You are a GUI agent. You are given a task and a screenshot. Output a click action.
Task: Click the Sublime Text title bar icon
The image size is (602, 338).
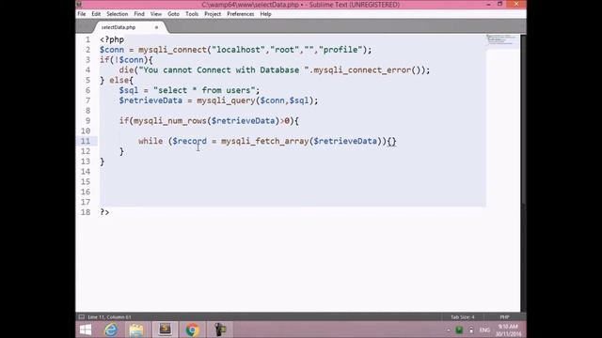pos(79,4)
